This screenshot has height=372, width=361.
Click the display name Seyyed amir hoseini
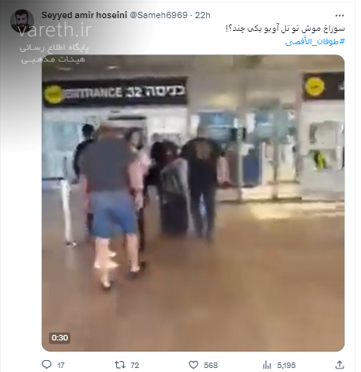coord(85,15)
